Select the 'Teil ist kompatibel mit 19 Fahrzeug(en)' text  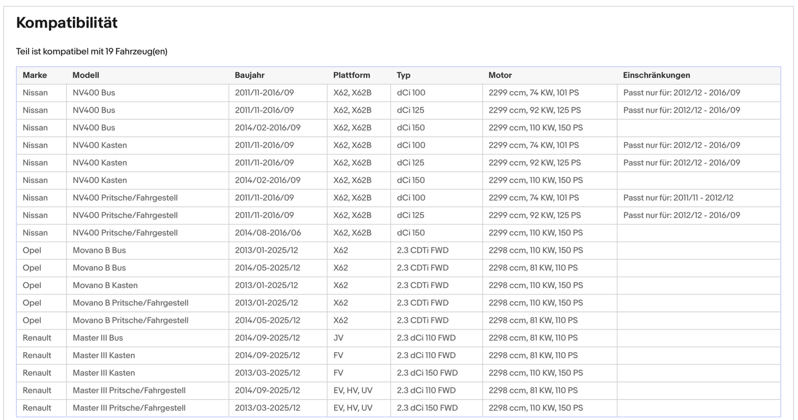point(92,51)
